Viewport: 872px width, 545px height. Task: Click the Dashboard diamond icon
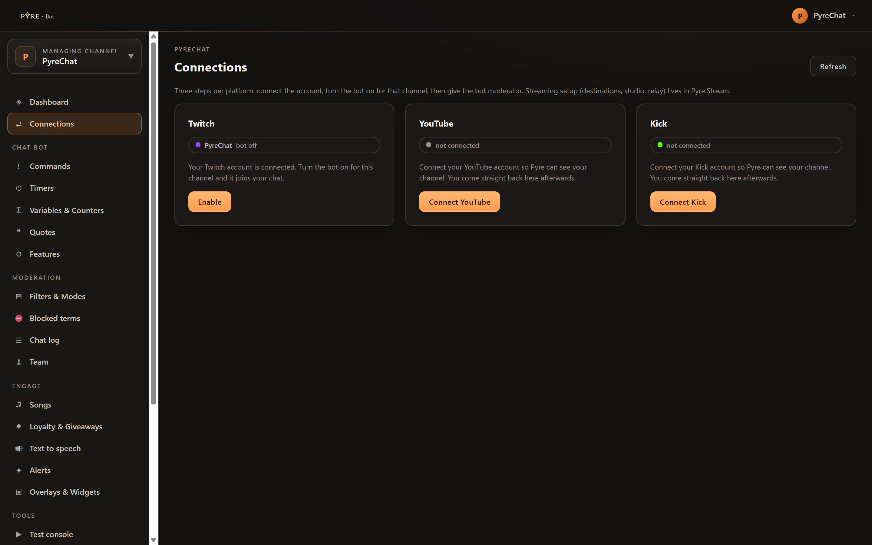pos(19,102)
